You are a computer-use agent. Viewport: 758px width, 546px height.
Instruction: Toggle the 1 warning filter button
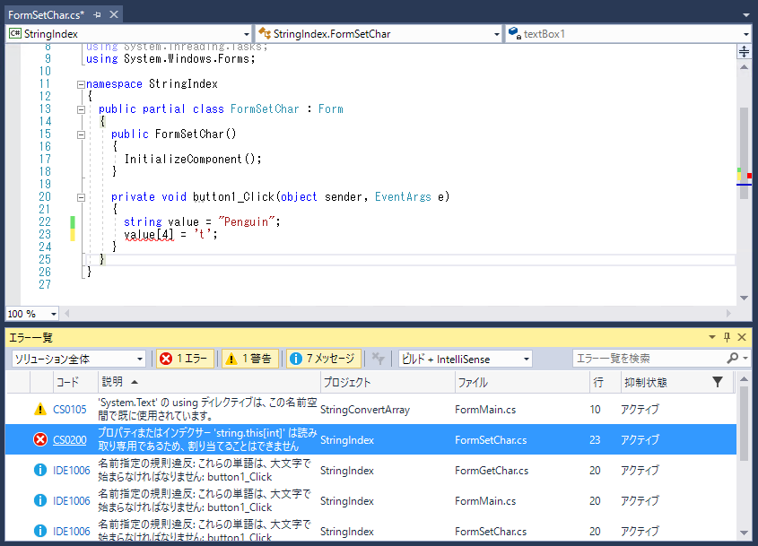(250, 359)
